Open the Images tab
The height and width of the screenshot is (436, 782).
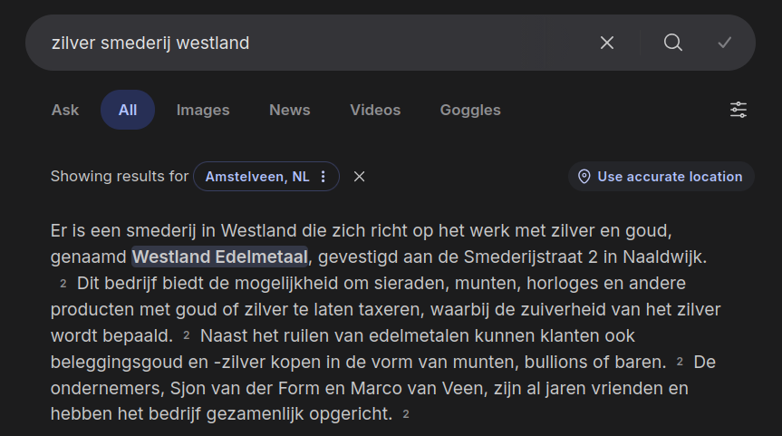(x=203, y=110)
